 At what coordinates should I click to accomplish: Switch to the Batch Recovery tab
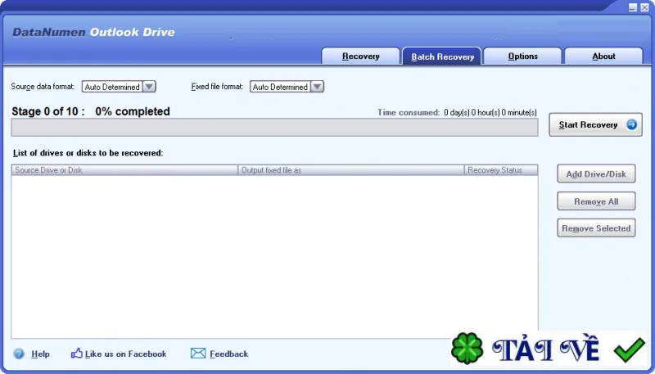442,56
